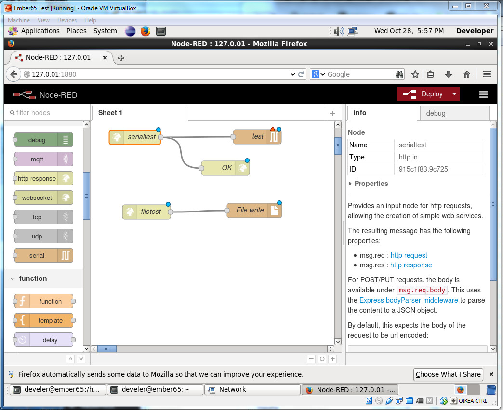Select the filetest node on canvas

coord(146,212)
